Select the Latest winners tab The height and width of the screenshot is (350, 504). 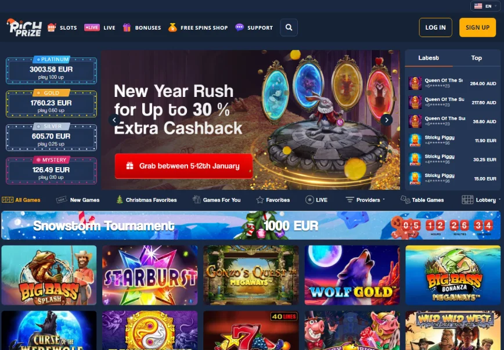[x=429, y=58]
